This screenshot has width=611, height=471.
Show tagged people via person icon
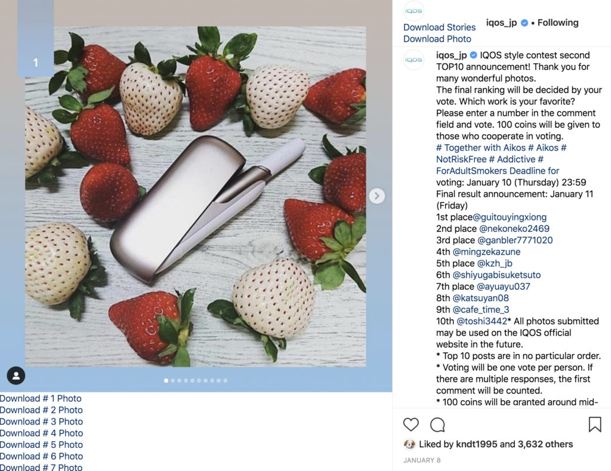16,376
